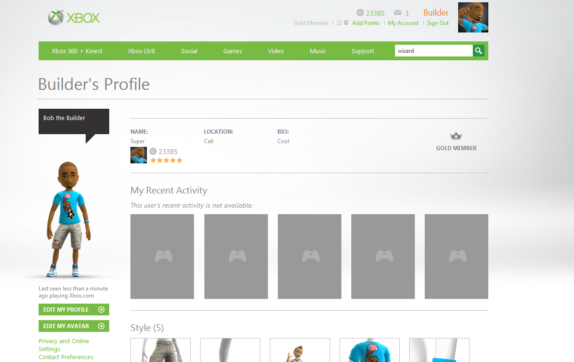Click the fourth recent activity placeholder tile
The width and height of the screenshot is (574, 362).
click(383, 257)
